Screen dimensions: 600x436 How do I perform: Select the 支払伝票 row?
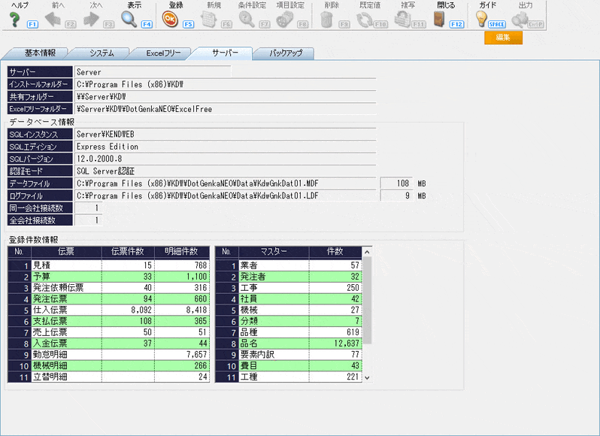109,321
